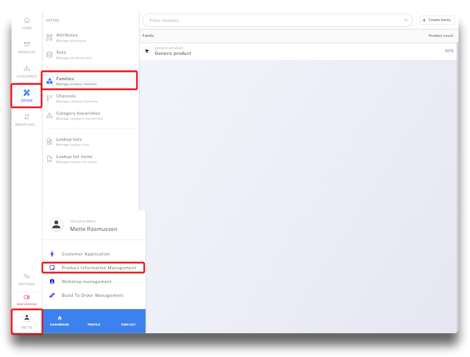Open Webshop management application

pos(87,281)
